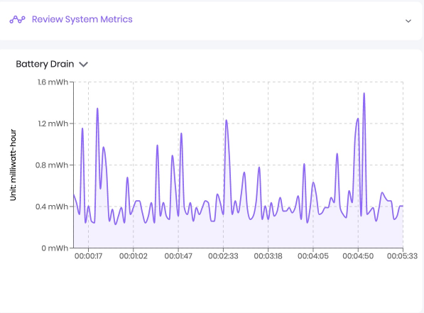Click the Review System Metrics graph icon
Viewport: 424px width, 313px height.
click(x=18, y=20)
